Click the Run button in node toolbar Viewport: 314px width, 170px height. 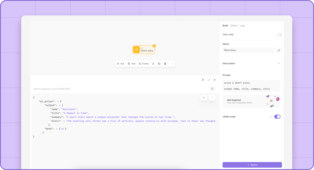121,64
